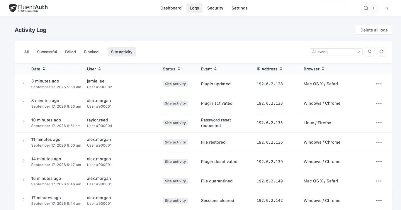
Task: Refresh the activity log list
Action: pyautogui.click(x=381, y=52)
